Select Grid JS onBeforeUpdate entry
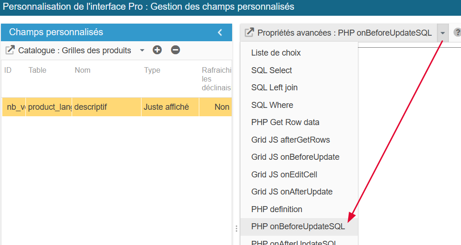 click(295, 157)
